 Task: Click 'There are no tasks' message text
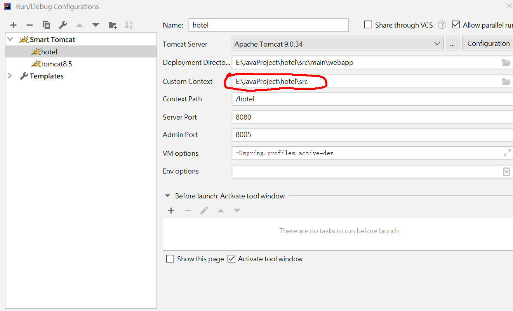click(x=339, y=231)
